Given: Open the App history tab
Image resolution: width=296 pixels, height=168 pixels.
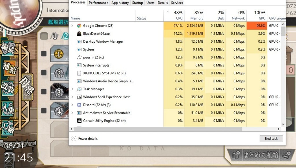Looking at the screenshot, I should [120, 3].
